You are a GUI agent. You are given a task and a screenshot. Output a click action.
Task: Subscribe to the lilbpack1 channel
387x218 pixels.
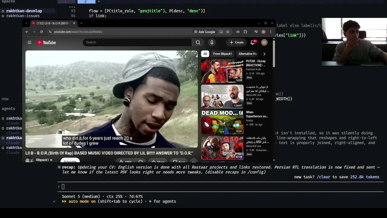[70, 161]
